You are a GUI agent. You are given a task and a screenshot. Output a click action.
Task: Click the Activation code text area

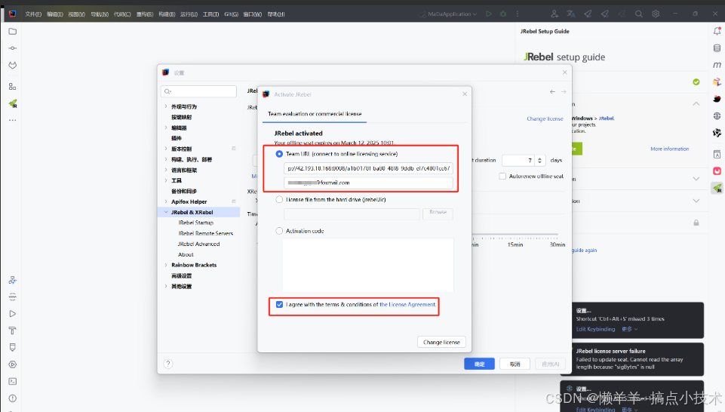pos(368,265)
